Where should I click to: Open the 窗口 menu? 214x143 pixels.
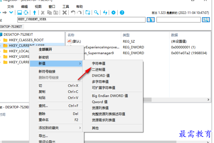point(52,7)
